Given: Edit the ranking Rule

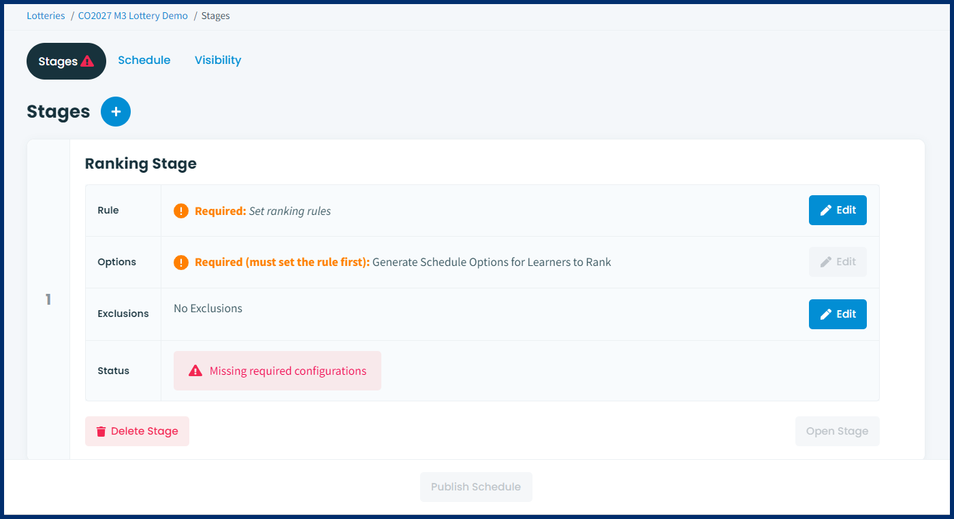Looking at the screenshot, I should [x=838, y=210].
